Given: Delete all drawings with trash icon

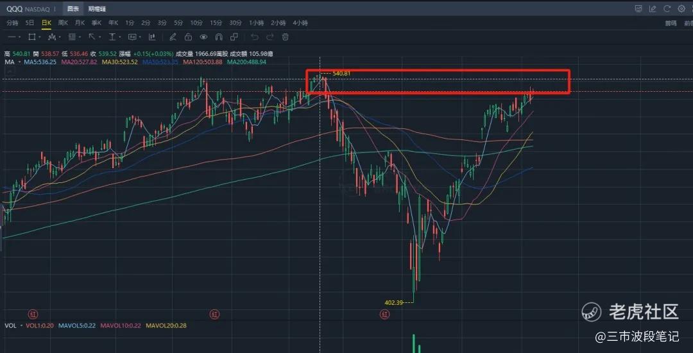Looking at the screenshot, I should point(286,37).
